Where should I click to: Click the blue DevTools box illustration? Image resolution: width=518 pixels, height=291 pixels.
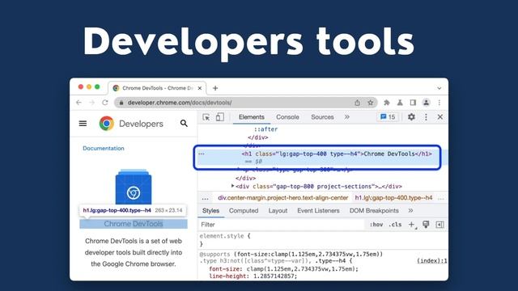(x=134, y=187)
